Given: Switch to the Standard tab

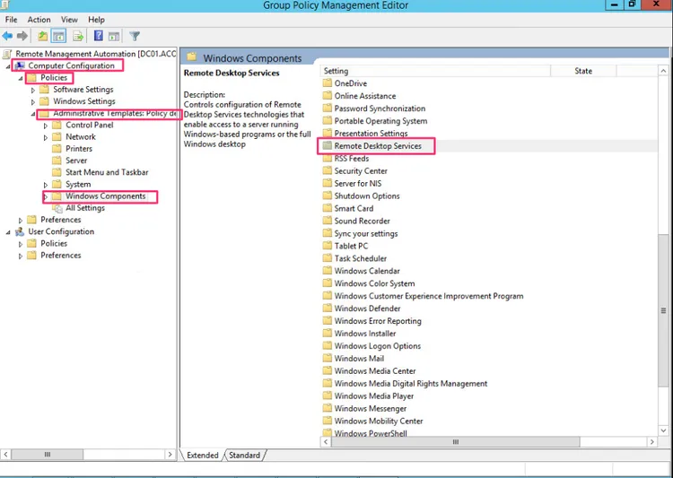Looking at the screenshot, I should (244, 456).
